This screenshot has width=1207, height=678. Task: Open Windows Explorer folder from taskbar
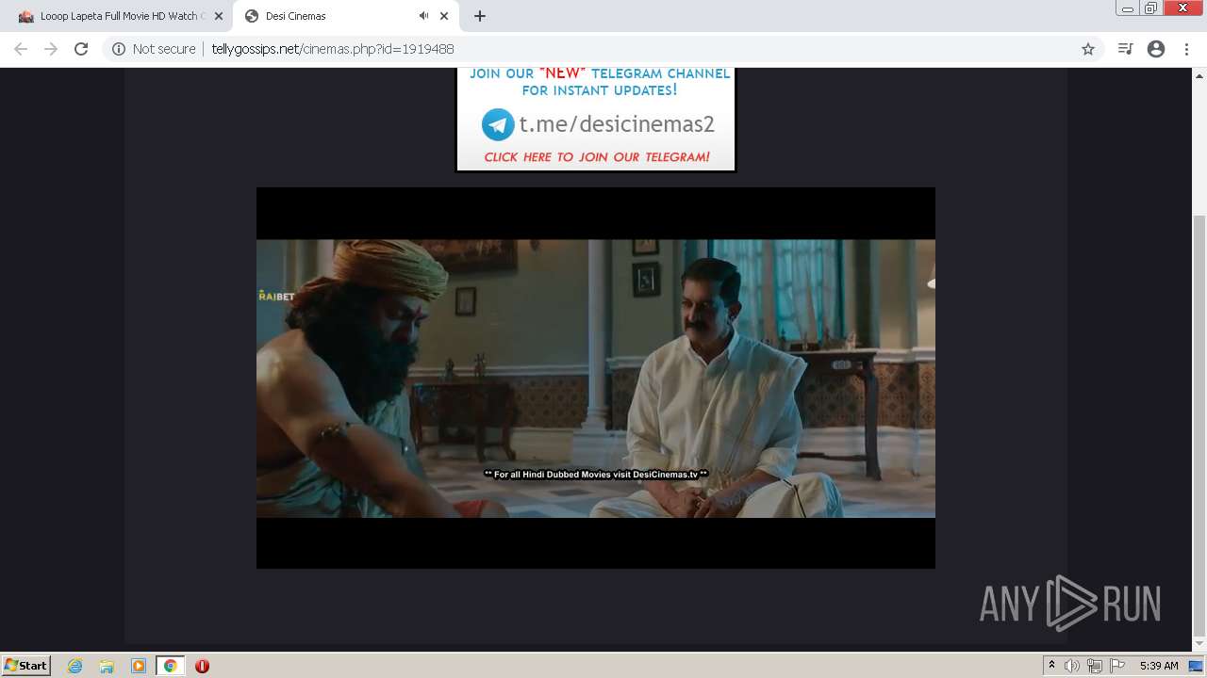(x=107, y=666)
